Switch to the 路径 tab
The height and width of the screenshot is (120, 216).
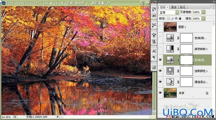pyautogui.click(x=183, y=7)
